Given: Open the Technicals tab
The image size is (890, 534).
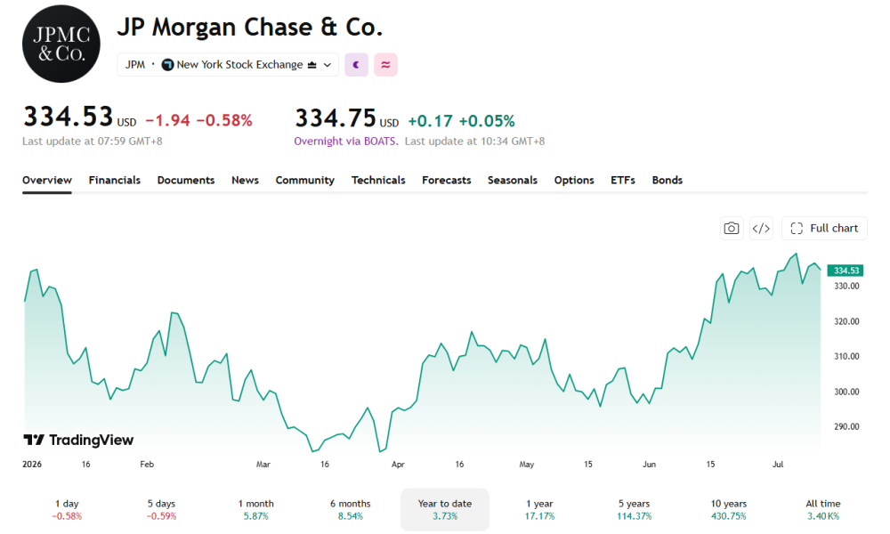Looking at the screenshot, I should [x=378, y=180].
